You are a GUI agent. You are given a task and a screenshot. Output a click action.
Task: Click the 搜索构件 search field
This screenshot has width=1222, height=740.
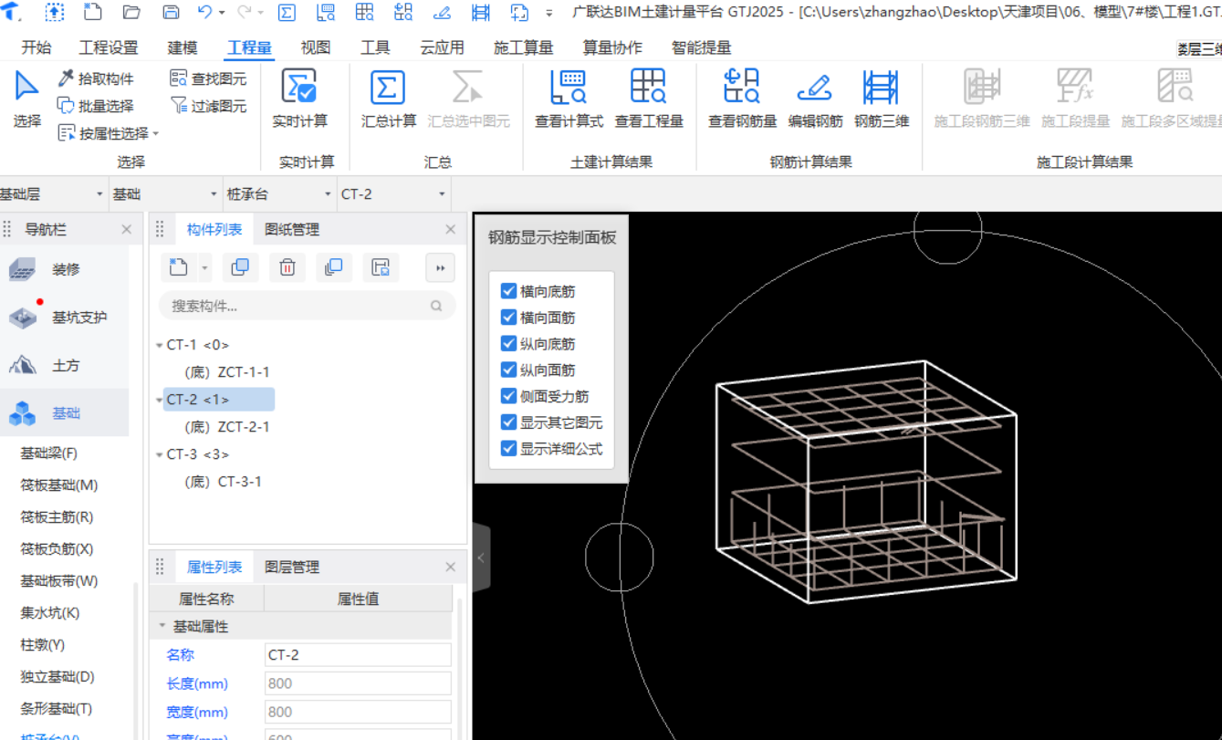pyautogui.click(x=307, y=306)
